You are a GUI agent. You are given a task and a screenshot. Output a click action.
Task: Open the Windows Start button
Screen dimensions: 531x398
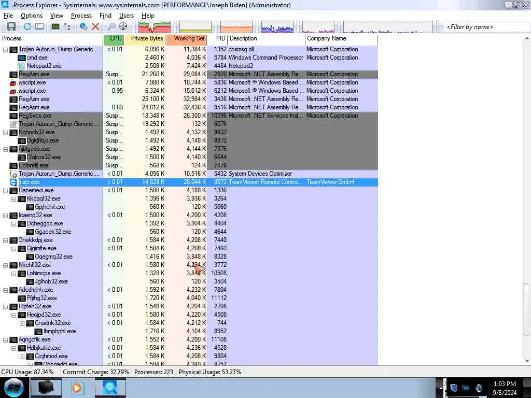(14, 388)
